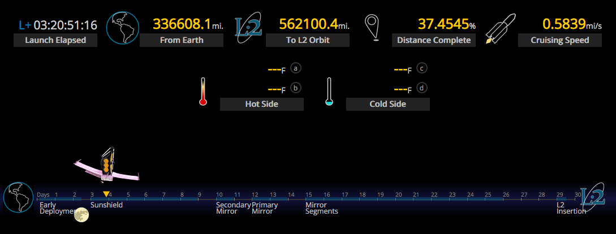Select temperature sensor marker a
The width and height of the screenshot is (616, 234).
(295, 68)
